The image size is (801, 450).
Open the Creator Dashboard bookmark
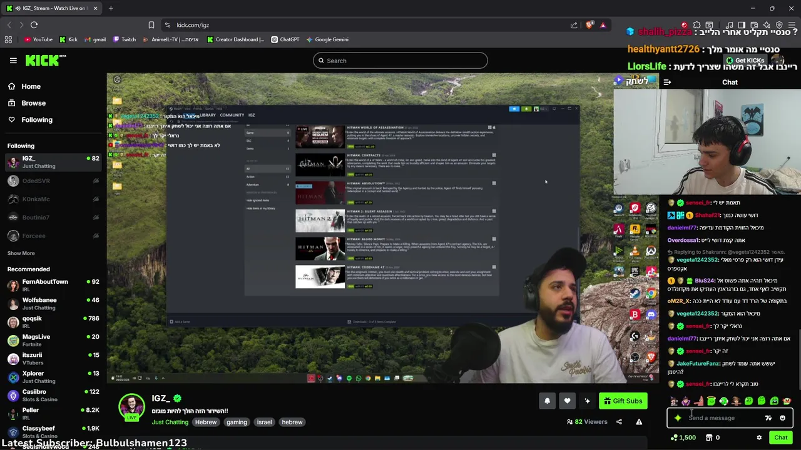pyautogui.click(x=235, y=39)
